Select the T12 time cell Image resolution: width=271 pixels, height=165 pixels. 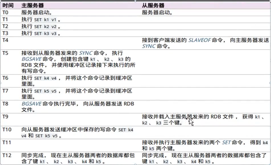tap(7, 155)
